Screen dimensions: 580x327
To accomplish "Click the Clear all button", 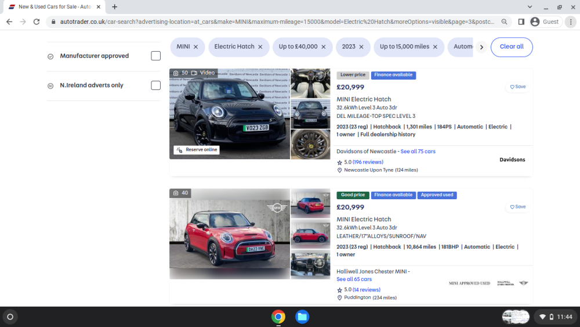I will tap(512, 46).
